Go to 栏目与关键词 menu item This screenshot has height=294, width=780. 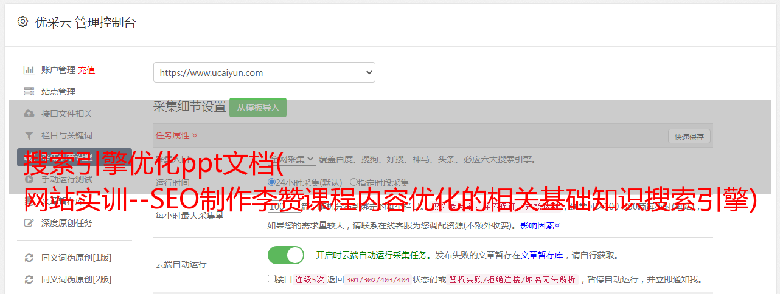coord(67,135)
